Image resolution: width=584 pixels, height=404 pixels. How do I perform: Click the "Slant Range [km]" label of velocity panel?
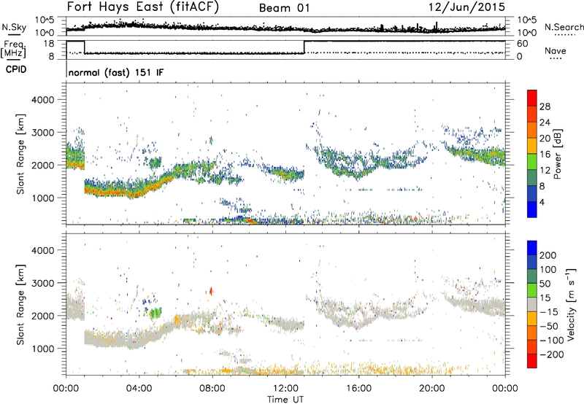click(x=20, y=305)
